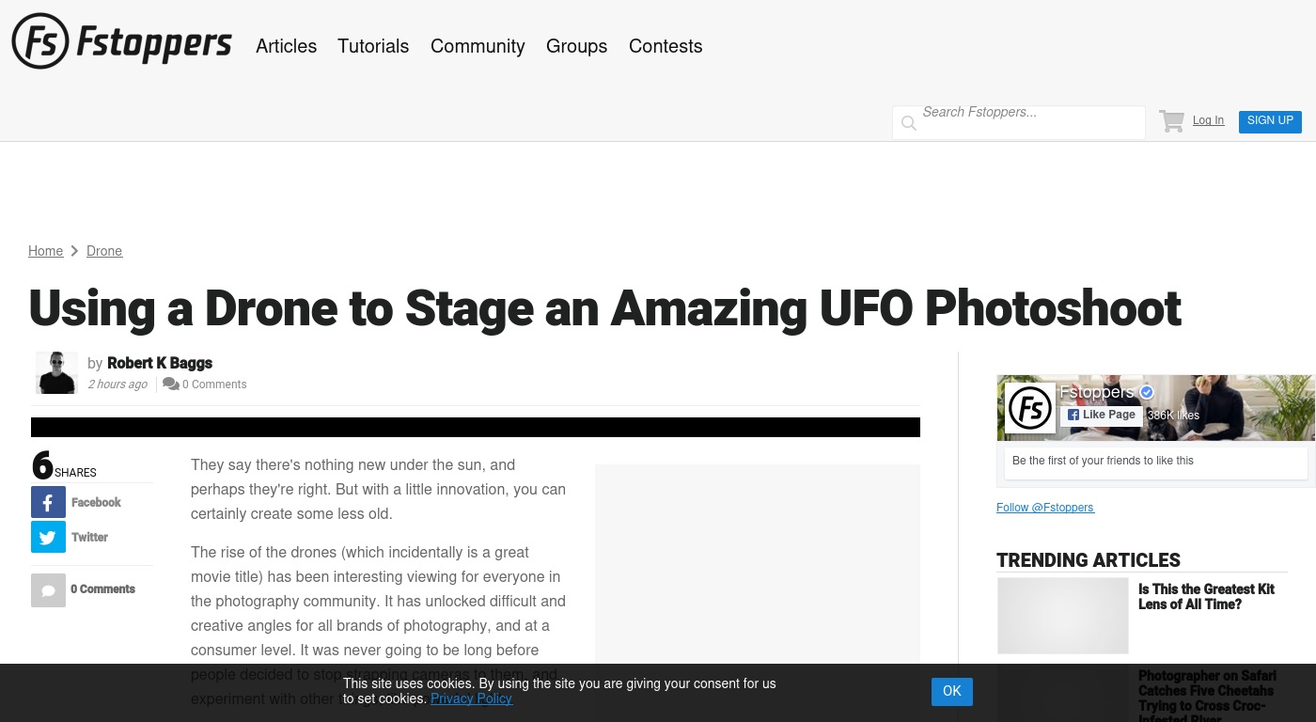Click the '6 SHARES' counter
This screenshot has height=722, width=1316.
pos(64,465)
